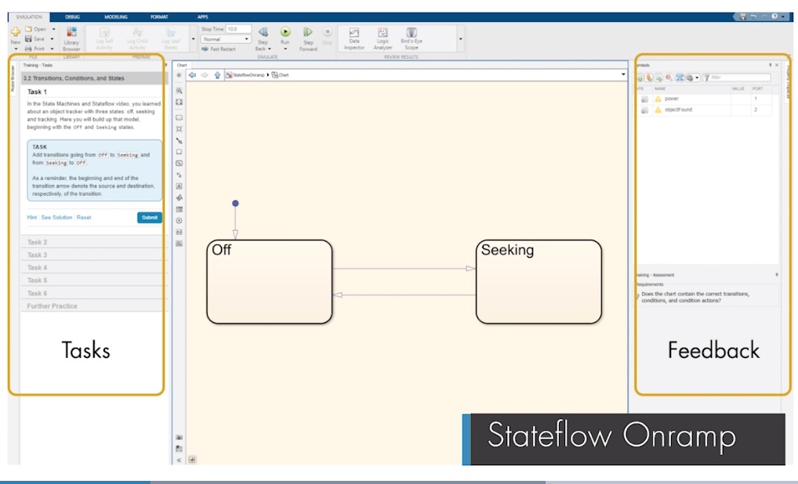Click the Step Forward icon
The image size is (798, 484).
(308, 32)
